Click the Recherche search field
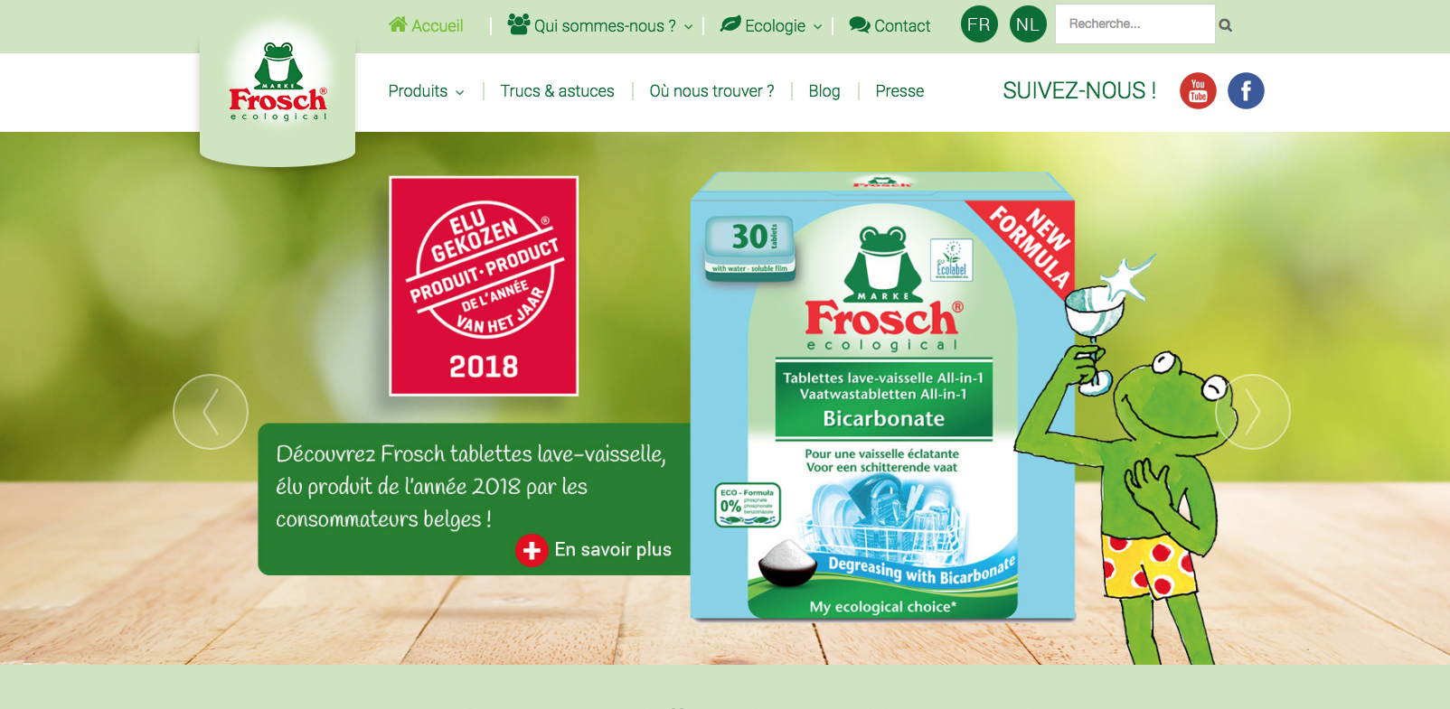The width and height of the screenshot is (1450, 709). [x=1135, y=23]
